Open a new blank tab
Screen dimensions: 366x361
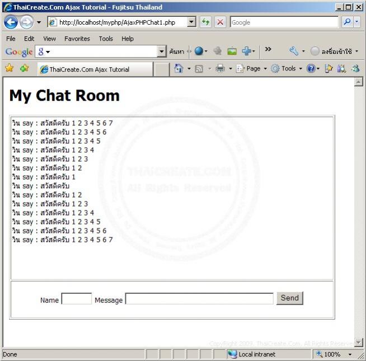pyautogui.click(x=162, y=69)
